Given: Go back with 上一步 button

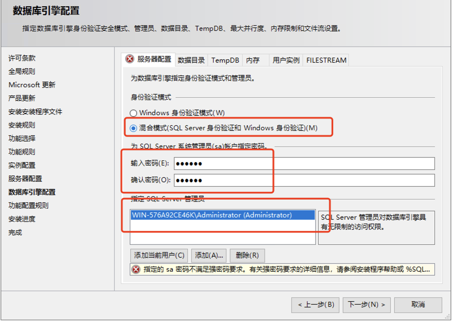Looking at the screenshot, I should pyautogui.click(x=315, y=305).
